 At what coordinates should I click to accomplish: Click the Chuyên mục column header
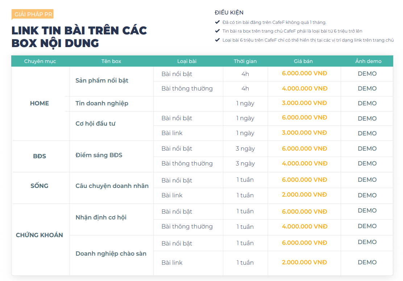click(x=40, y=61)
